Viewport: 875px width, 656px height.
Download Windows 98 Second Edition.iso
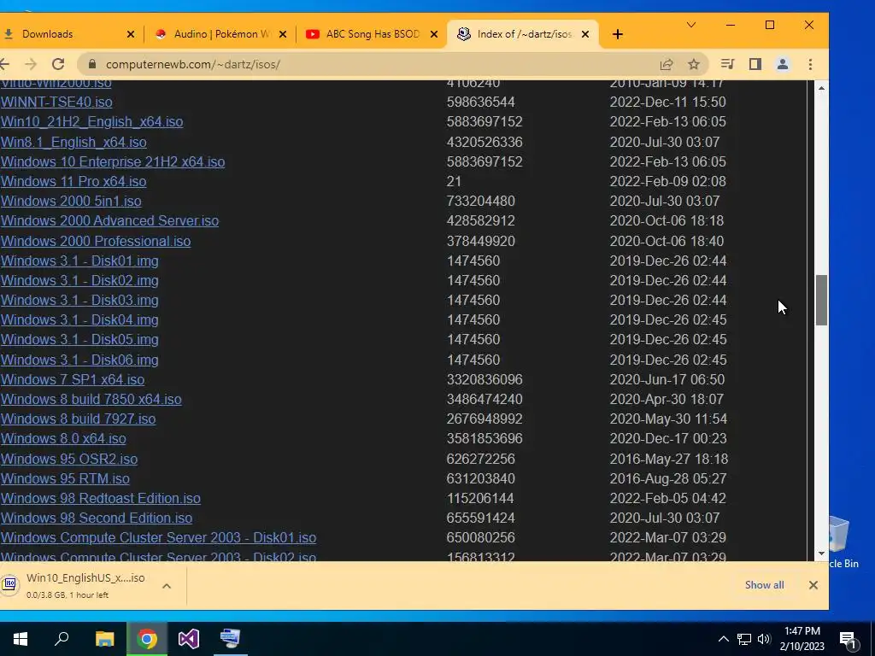[x=96, y=518]
